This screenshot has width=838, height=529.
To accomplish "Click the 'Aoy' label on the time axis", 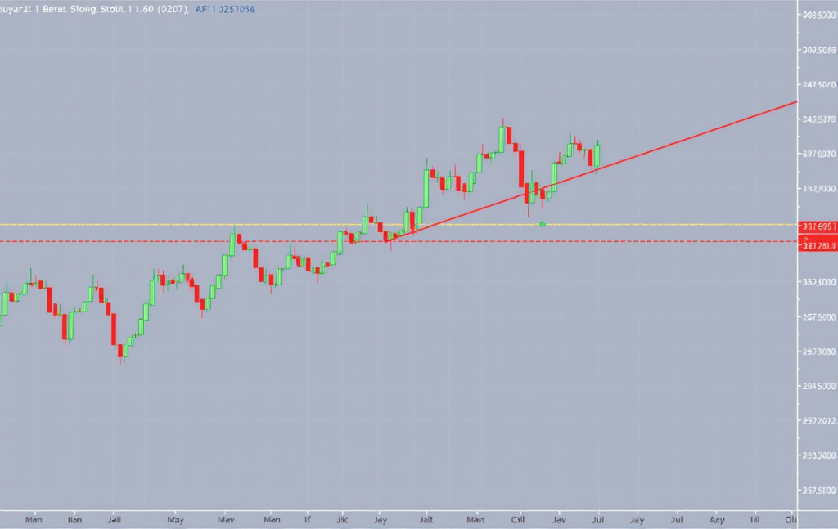I will [717, 519].
